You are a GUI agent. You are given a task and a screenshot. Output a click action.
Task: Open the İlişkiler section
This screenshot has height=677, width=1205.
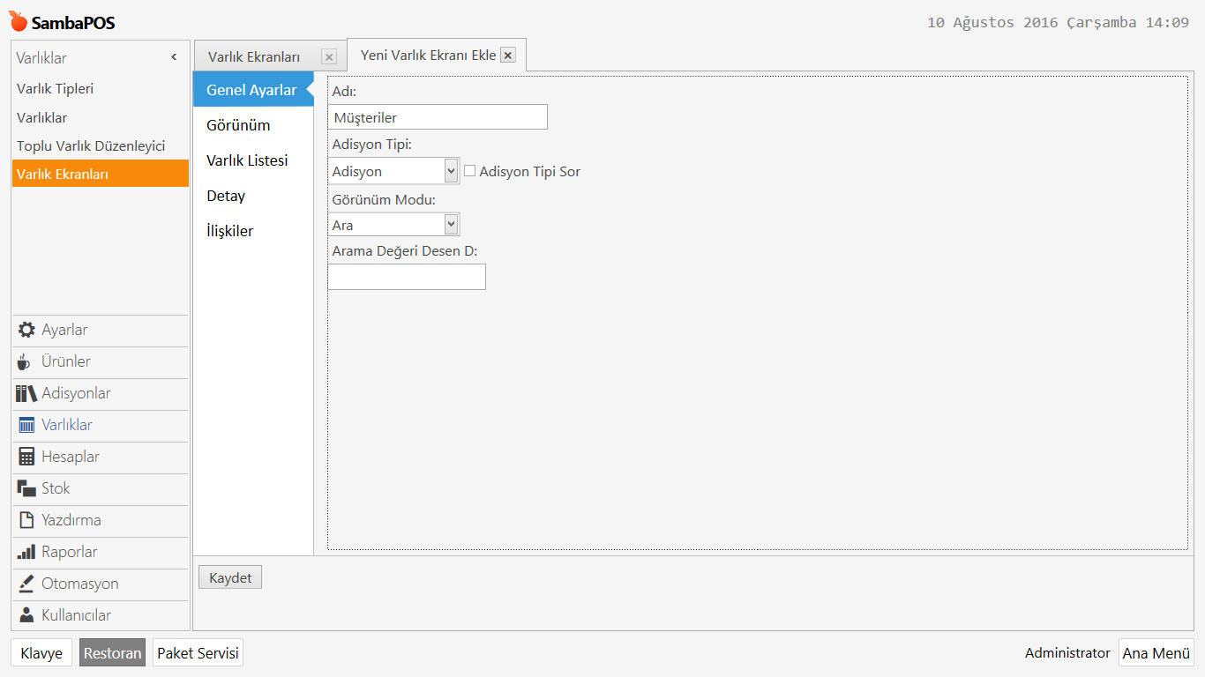tap(253, 231)
